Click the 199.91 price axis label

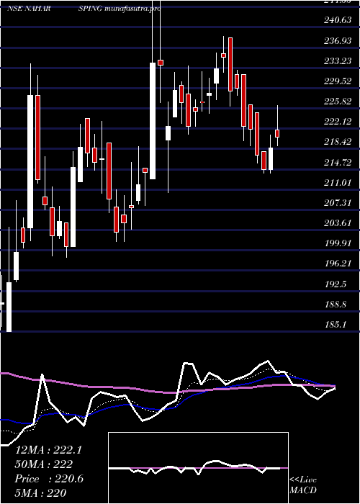pos(337,243)
